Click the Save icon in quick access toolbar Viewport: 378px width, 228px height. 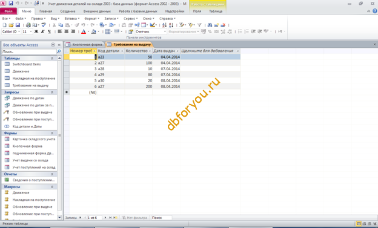(x=11, y=4)
